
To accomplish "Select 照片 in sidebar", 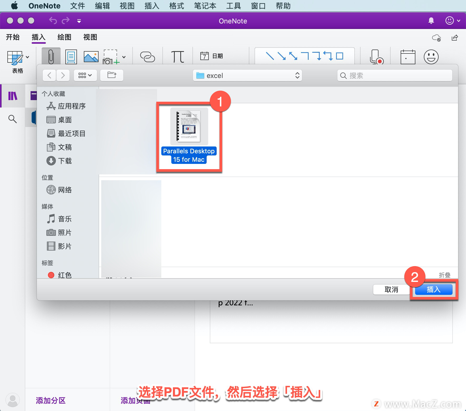I will click(59, 232).
